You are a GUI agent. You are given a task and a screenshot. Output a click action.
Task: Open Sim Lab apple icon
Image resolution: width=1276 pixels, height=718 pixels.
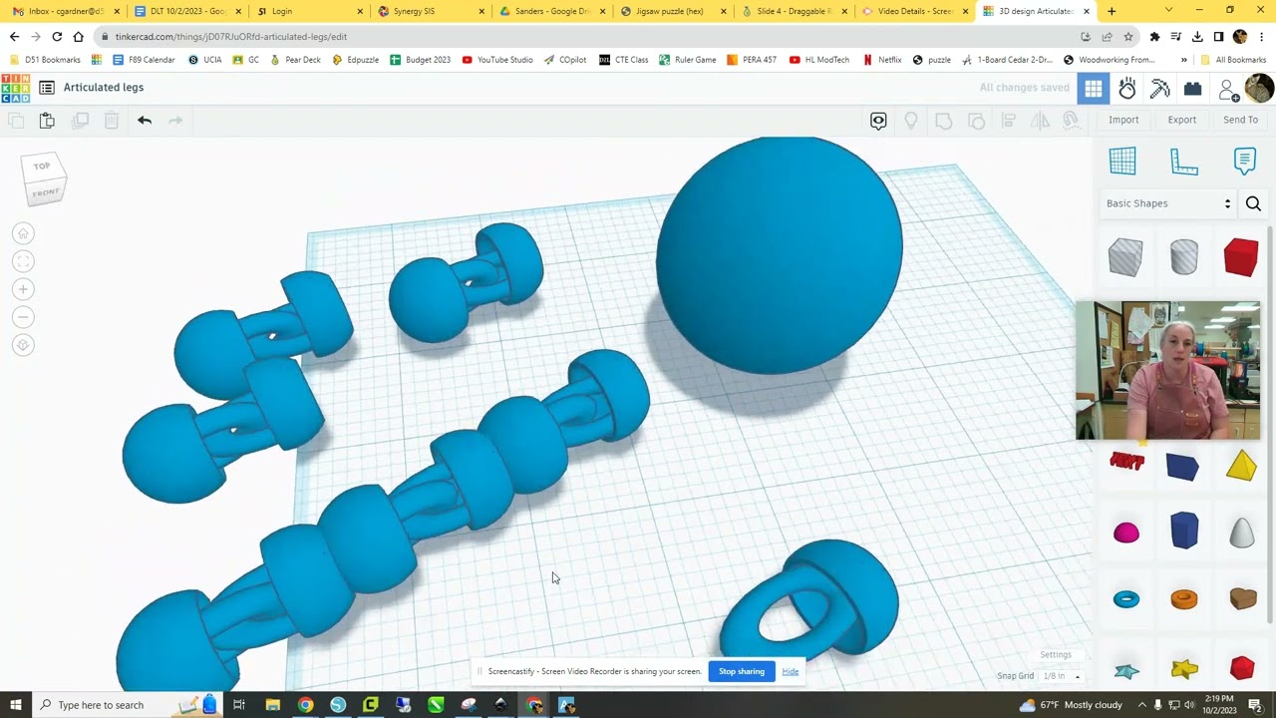point(1127,89)
